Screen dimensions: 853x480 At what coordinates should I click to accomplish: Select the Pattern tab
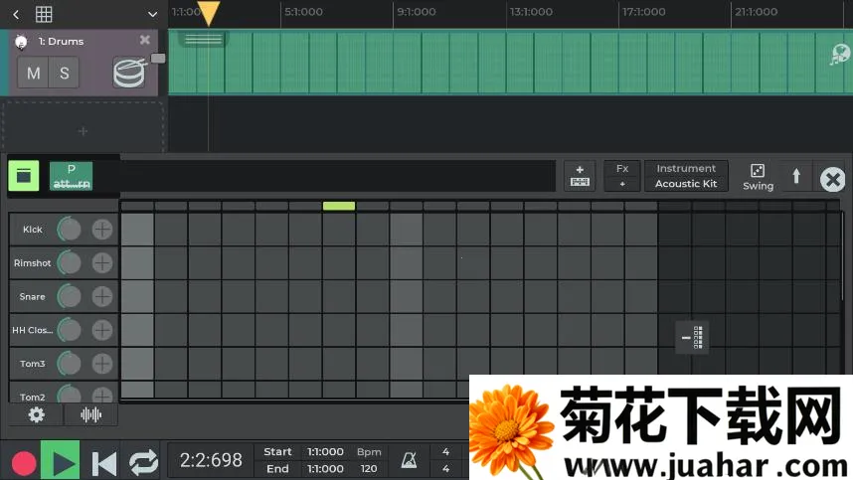tap(72, 176)
